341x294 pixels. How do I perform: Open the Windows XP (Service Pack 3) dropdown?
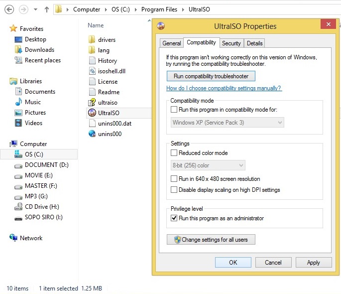(x=227, y=123)
